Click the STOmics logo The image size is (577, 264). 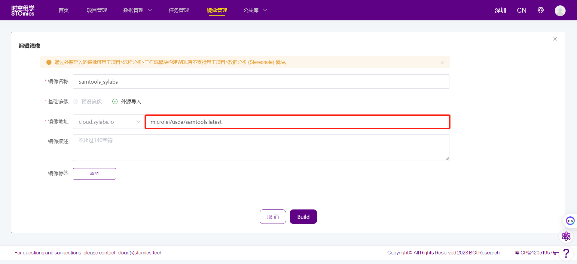click(x=23, y=10)
